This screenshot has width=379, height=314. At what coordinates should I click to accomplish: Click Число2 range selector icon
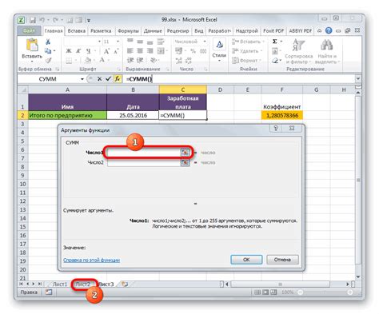coord(185,162)
